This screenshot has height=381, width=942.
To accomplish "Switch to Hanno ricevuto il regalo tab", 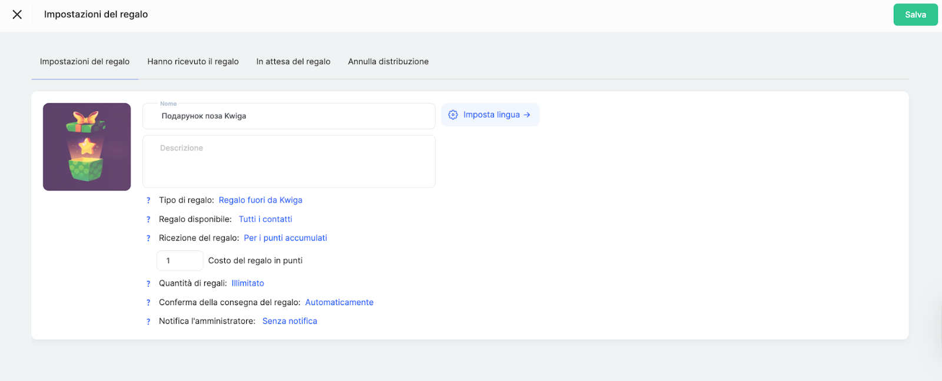I will [x=193, y=62].
